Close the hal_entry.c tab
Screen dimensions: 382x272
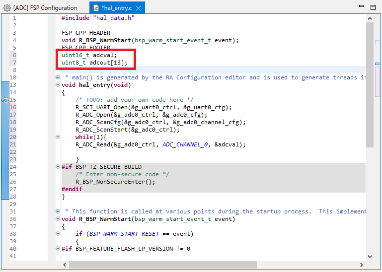coord(139,8)
